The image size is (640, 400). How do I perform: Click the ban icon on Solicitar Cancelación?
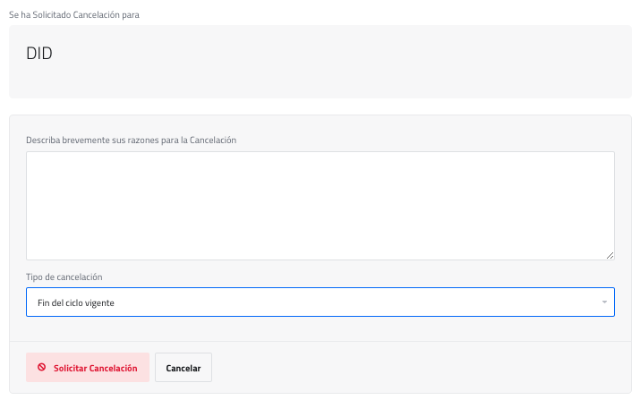[41, 368]
